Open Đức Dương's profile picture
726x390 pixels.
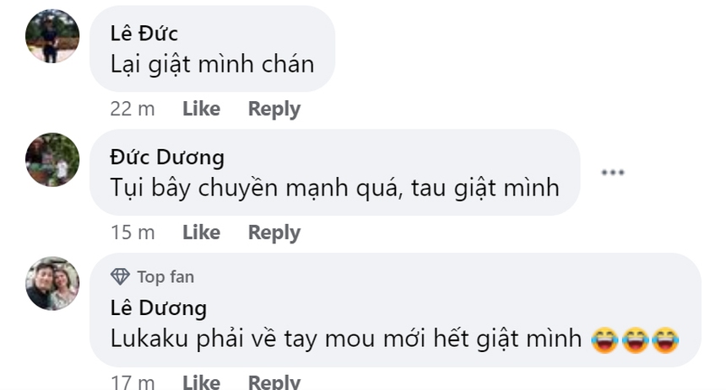coord(52,159)
